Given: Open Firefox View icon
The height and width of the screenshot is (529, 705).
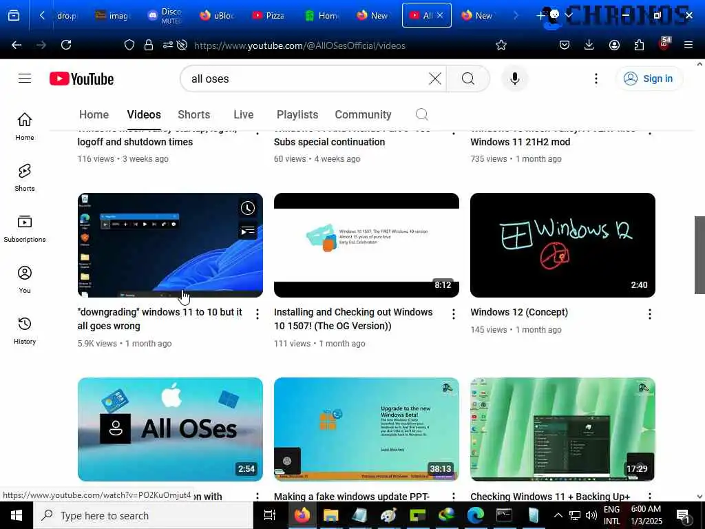Looking at the screenshot, I should [x=14, y=15].
